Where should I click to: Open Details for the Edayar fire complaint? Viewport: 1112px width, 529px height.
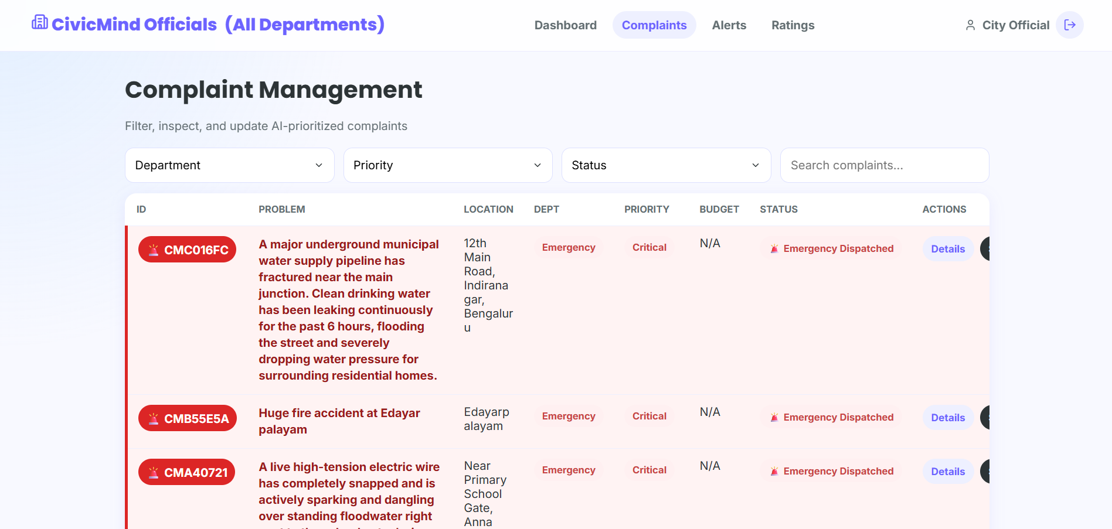(x=948, y=418)
